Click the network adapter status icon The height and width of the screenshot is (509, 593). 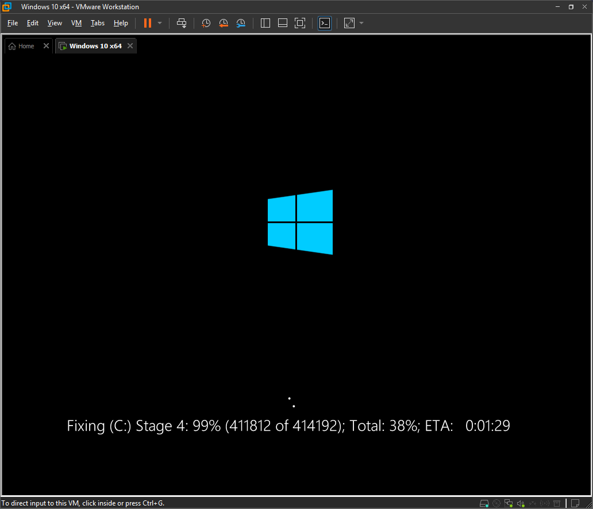509,503
